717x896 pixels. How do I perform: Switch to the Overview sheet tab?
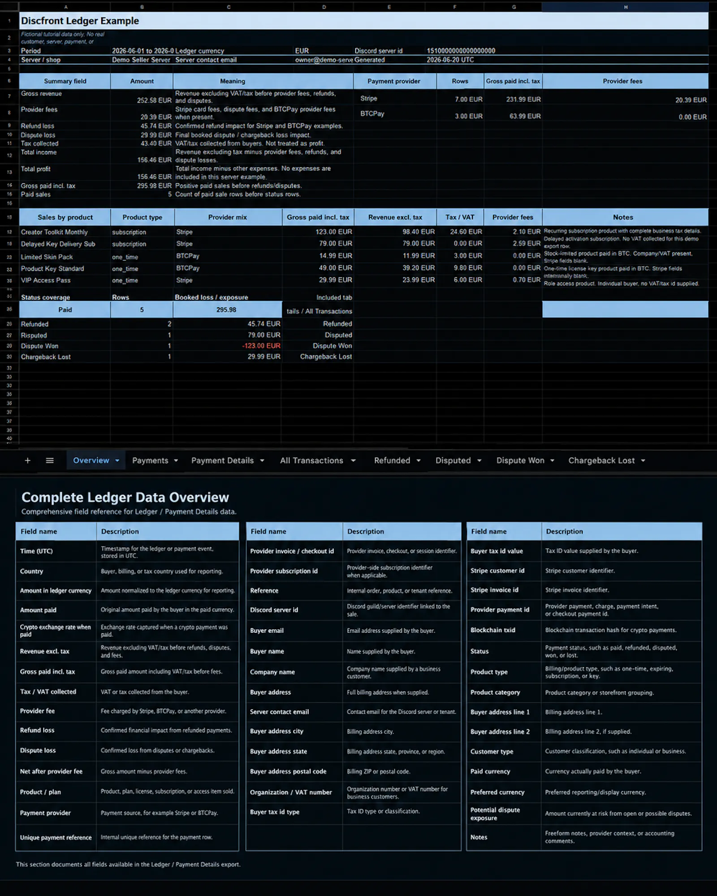(x=91, y=460)
